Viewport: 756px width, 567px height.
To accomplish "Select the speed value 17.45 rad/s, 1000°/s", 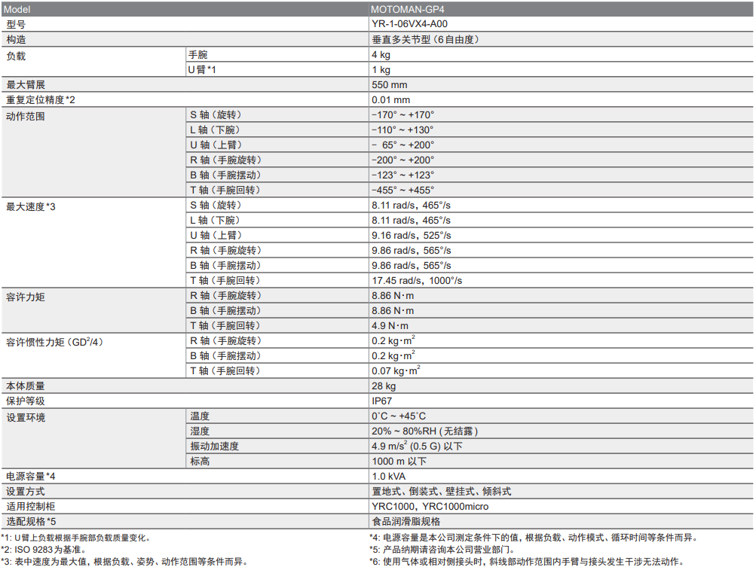I will pyautogui.click(x=416, y=281).
